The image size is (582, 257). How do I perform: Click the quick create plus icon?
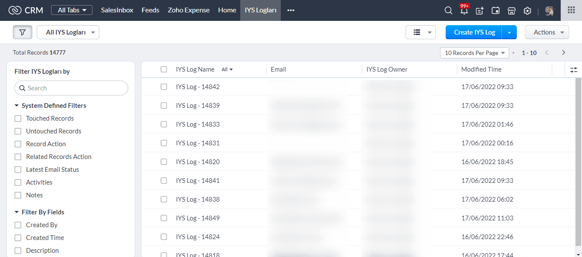tap(480, 11)
